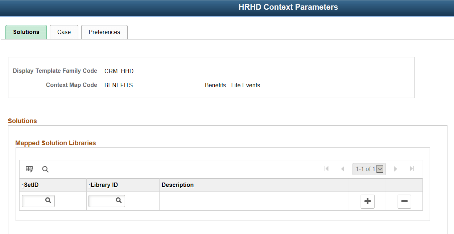The width and height of the screenshot is (454, 234).
Task: Click the Benefits - Life Events text
Action: (232, 85)
